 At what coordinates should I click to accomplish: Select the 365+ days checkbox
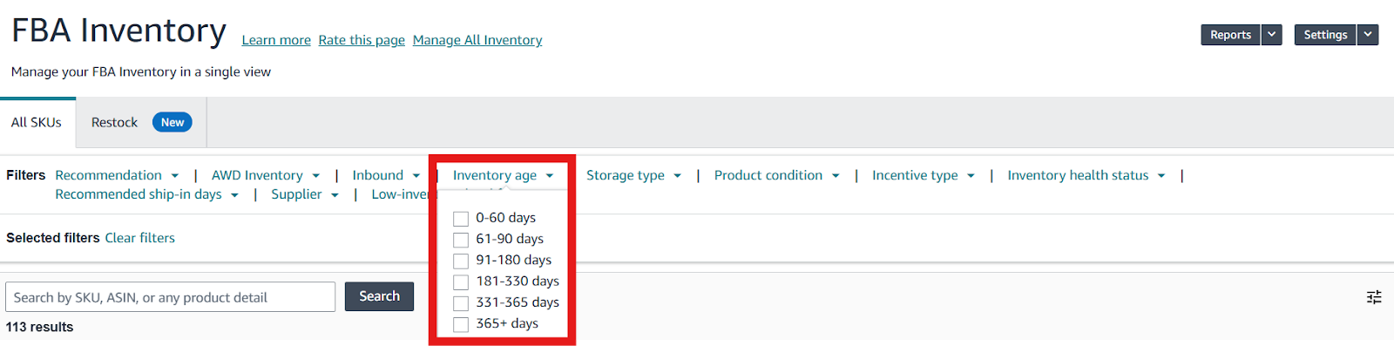tap(461, 324)
